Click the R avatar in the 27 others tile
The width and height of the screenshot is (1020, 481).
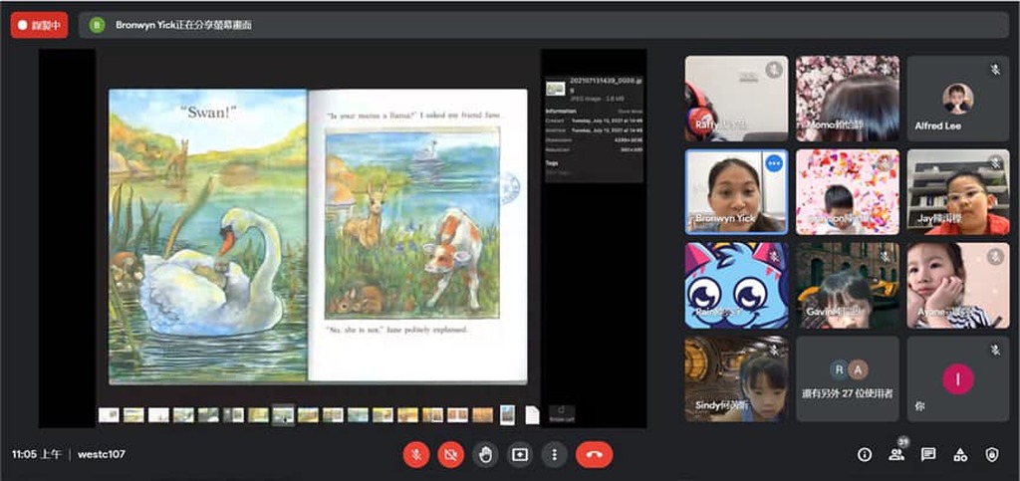tap(839, 369)
